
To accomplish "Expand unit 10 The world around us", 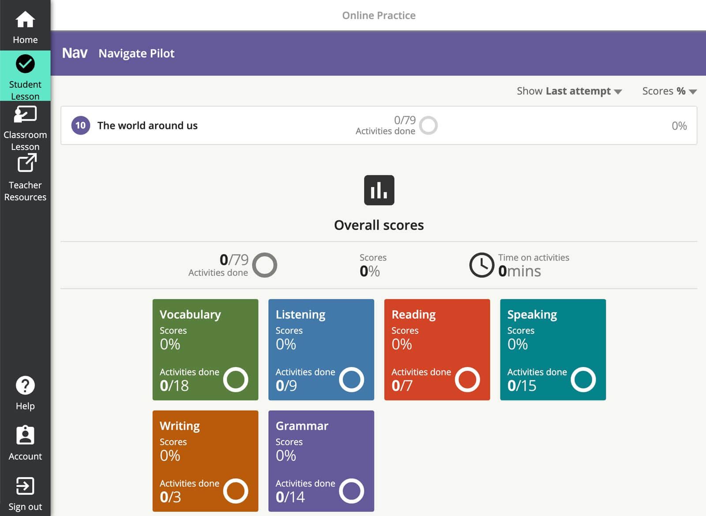I will [147, 126].
